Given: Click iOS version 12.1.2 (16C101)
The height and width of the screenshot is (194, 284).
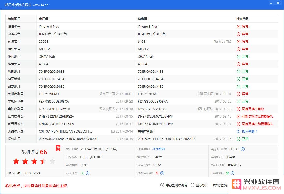Looking at the screenshot, I should 91,157.
